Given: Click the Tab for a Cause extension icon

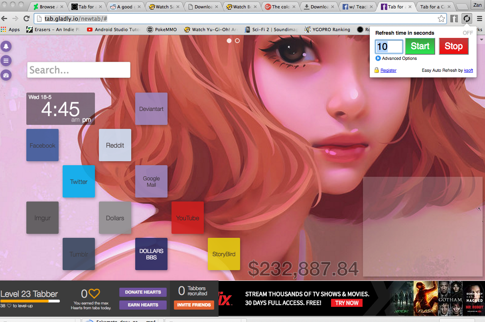Looking at the screenshot, I should [454, 18].
